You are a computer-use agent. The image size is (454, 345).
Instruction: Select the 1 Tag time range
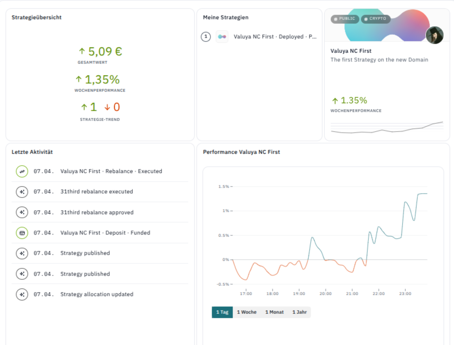tap(222, 312)
